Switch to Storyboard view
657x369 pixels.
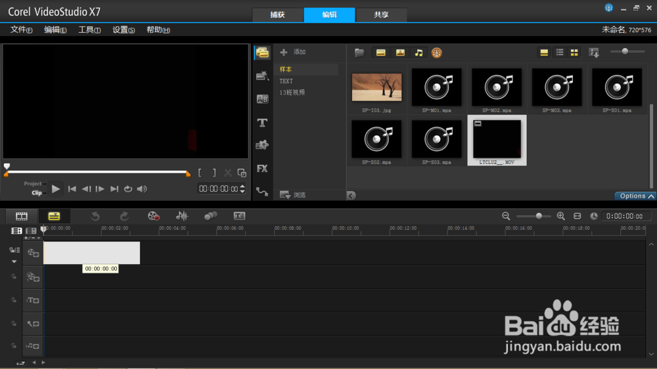pos(22,216)
